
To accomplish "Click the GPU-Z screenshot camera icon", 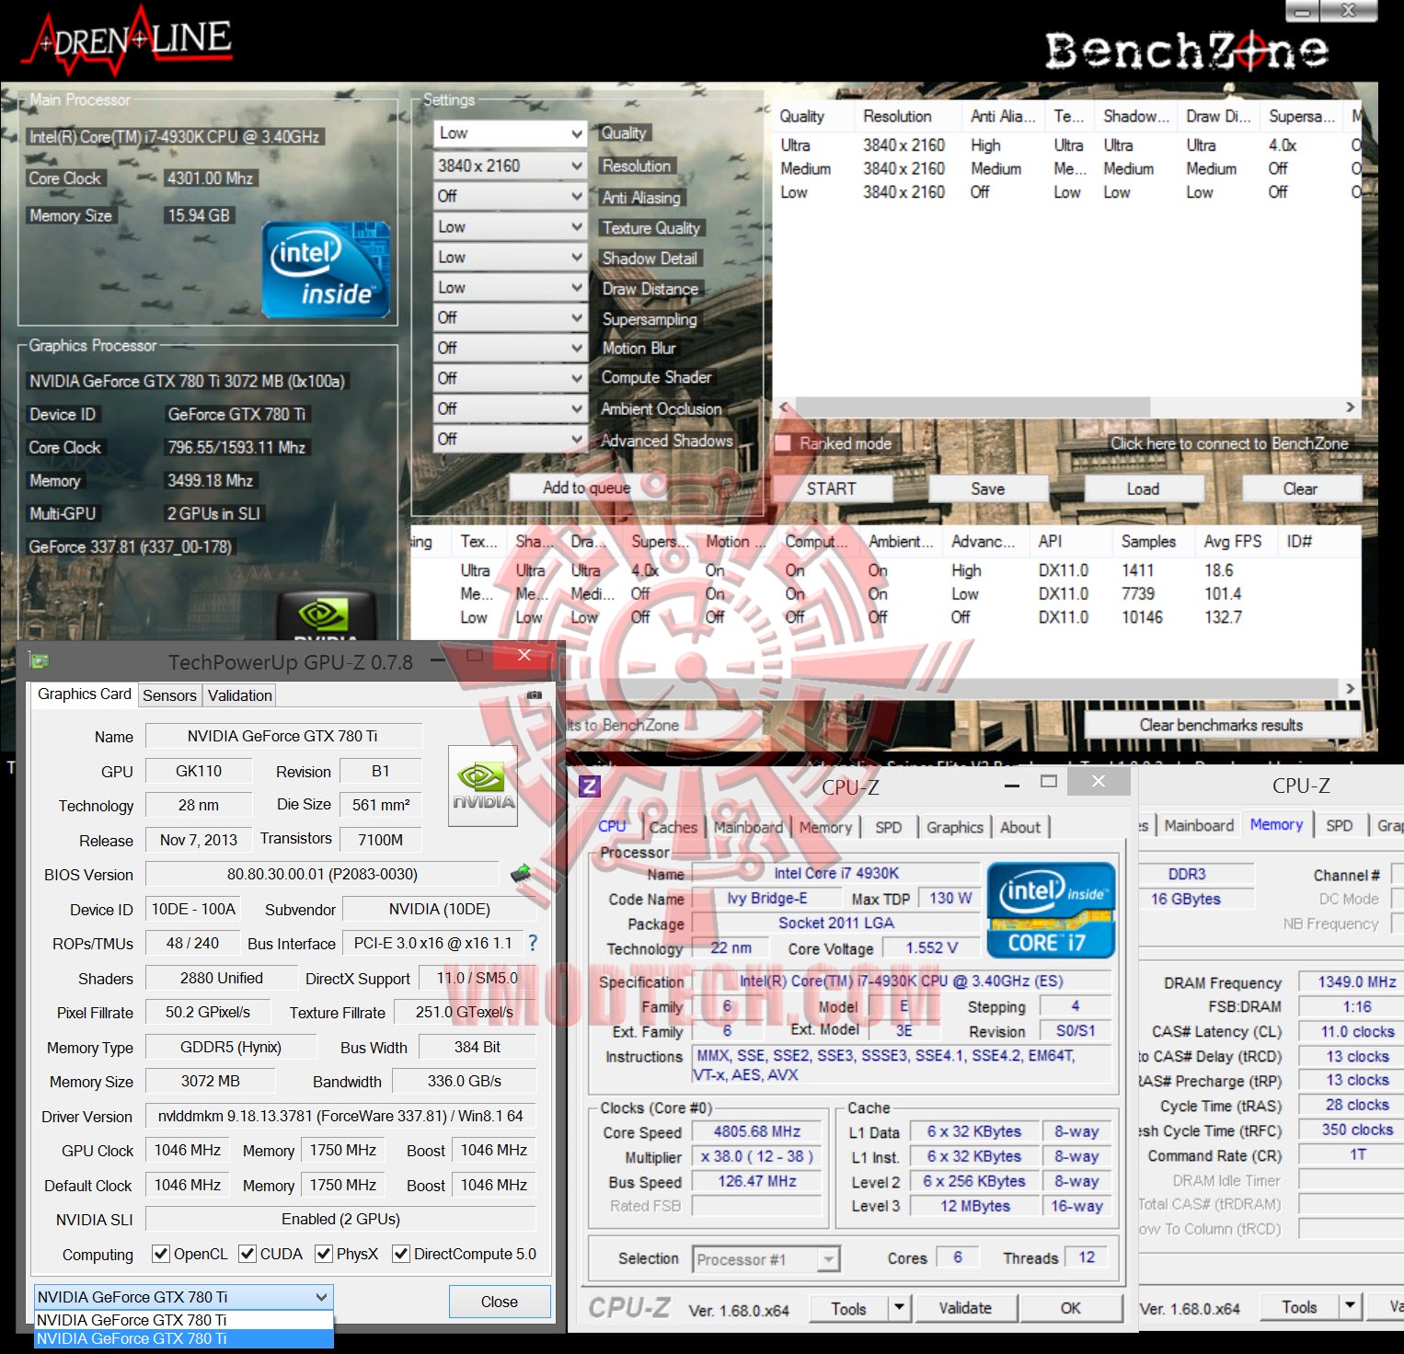I will [535, 695].
